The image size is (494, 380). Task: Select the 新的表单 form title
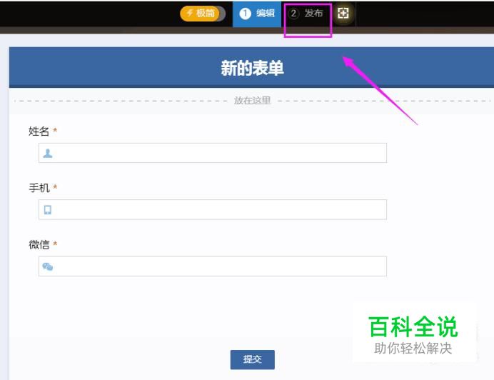point(252,68)
